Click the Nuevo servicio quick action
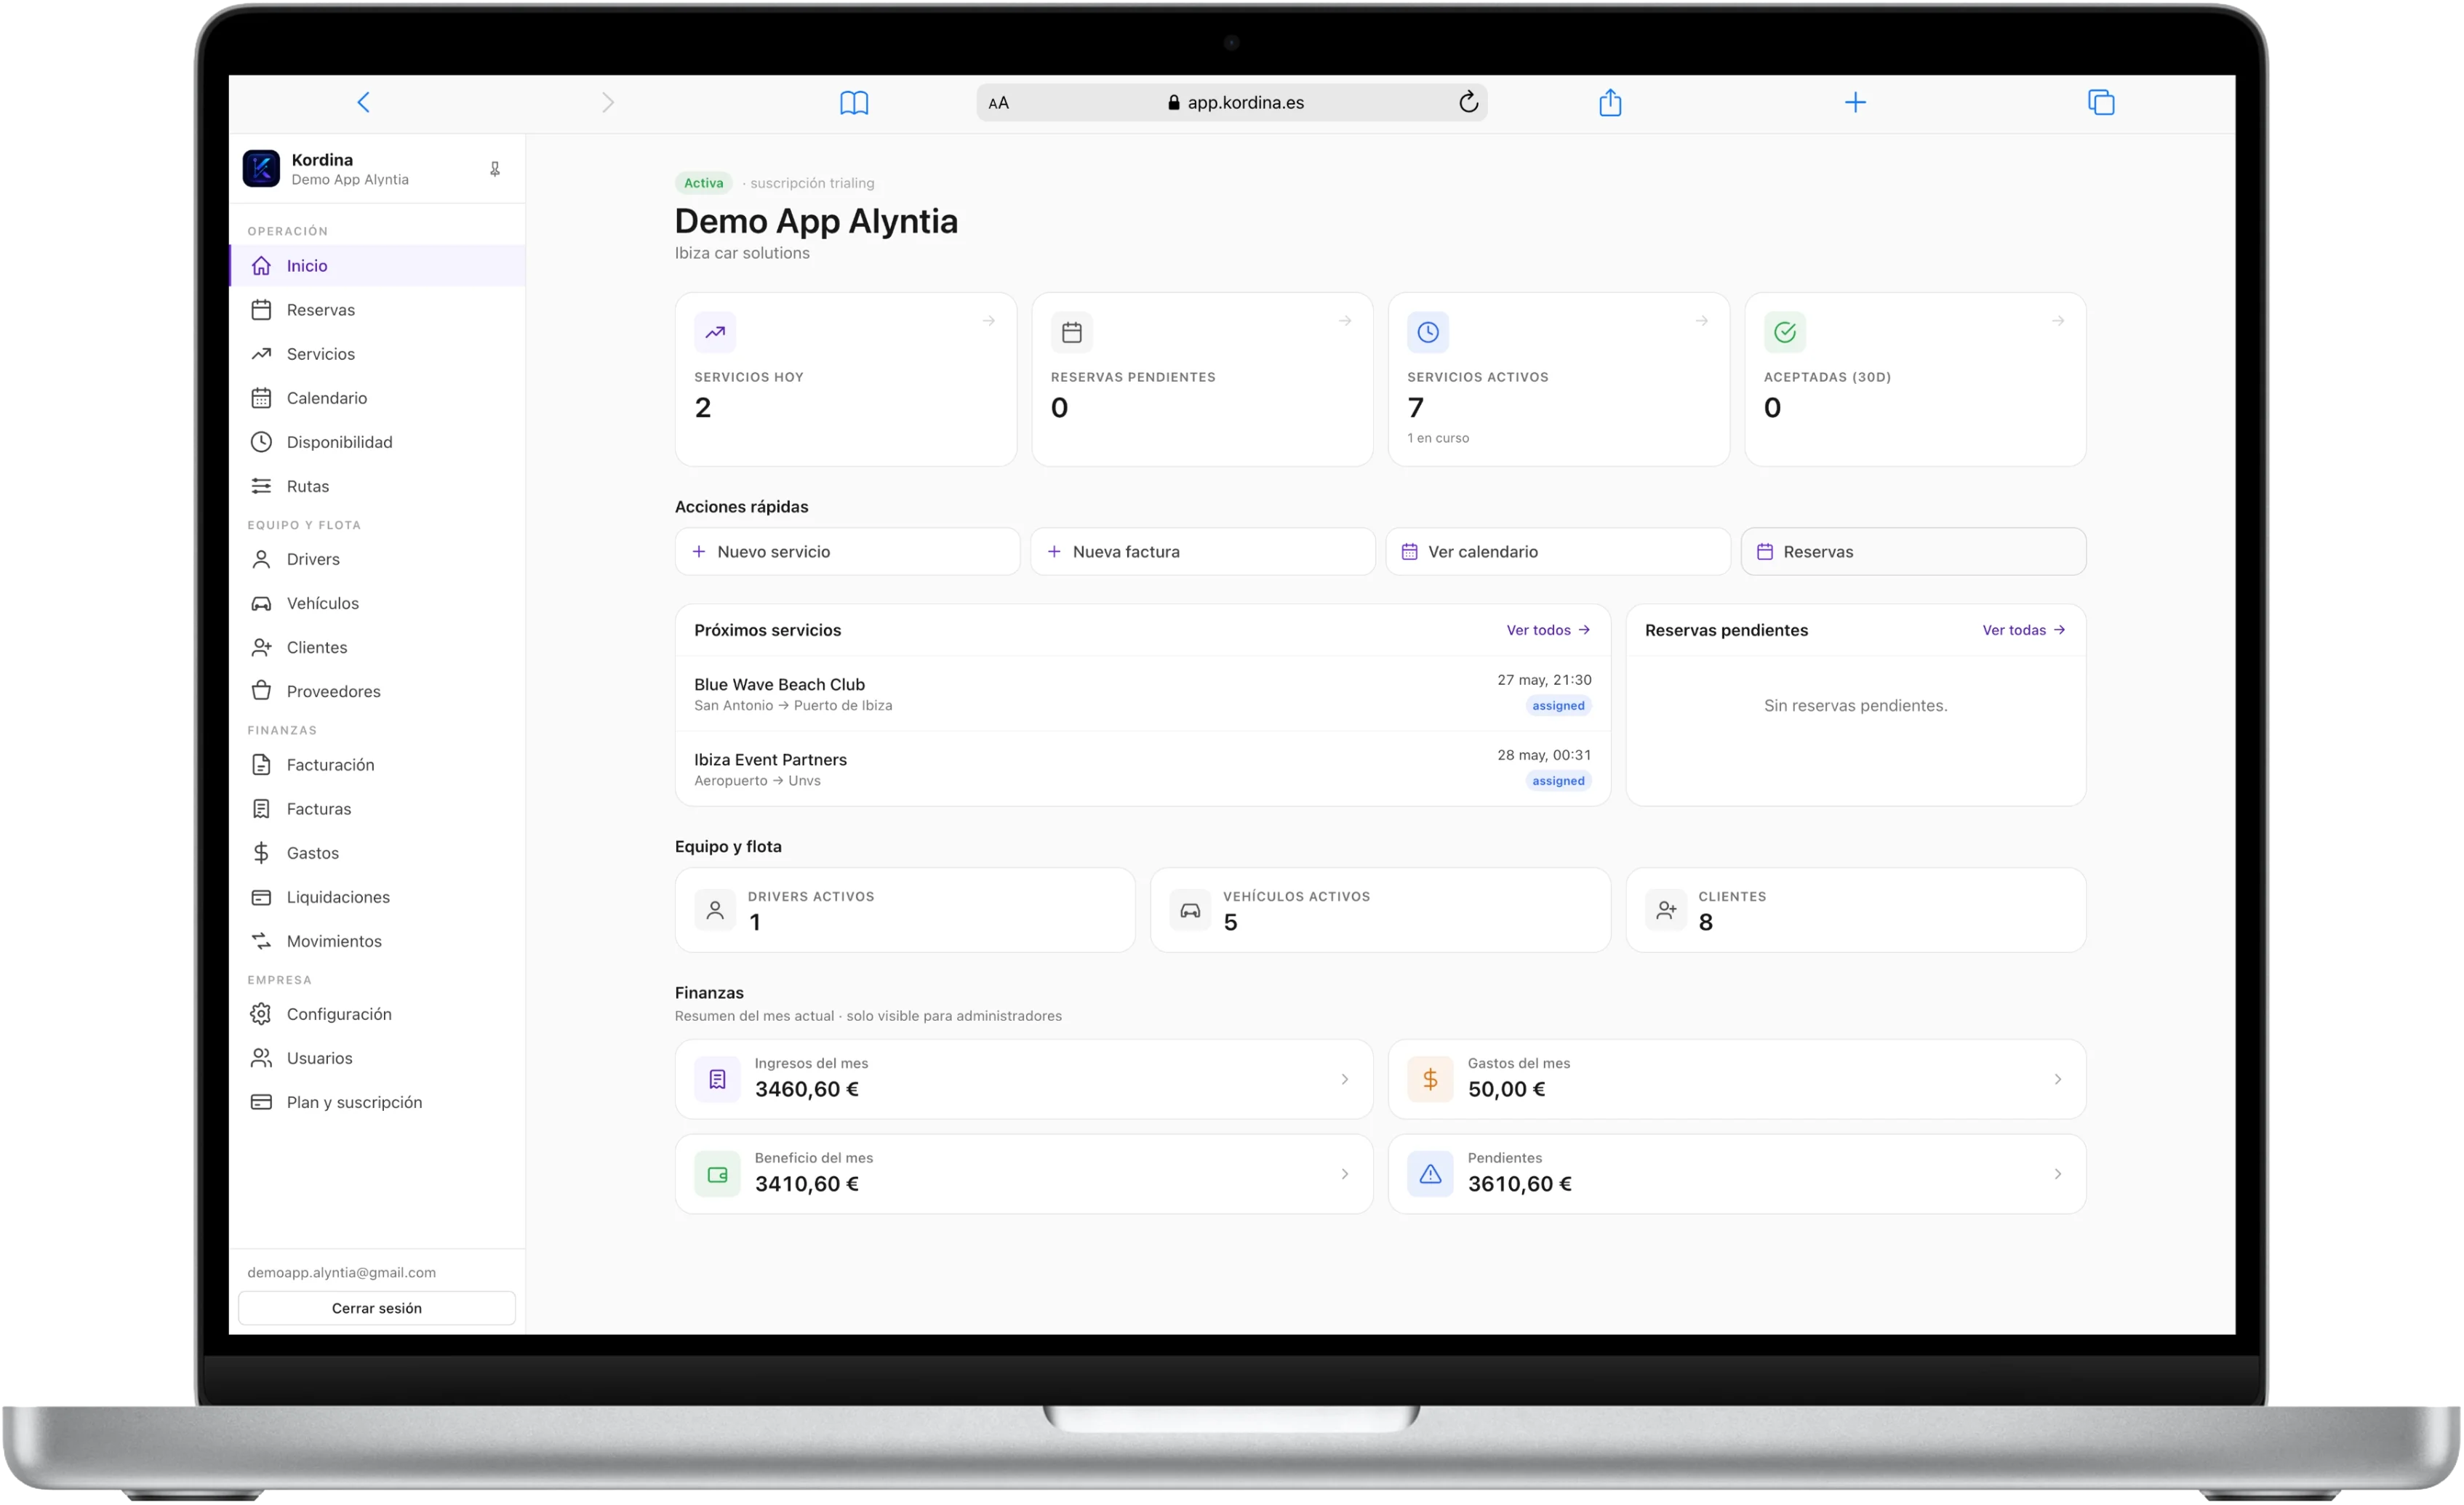Image resolution: width=2464 pixels, height=1505 pixels. tap(847, 552)
